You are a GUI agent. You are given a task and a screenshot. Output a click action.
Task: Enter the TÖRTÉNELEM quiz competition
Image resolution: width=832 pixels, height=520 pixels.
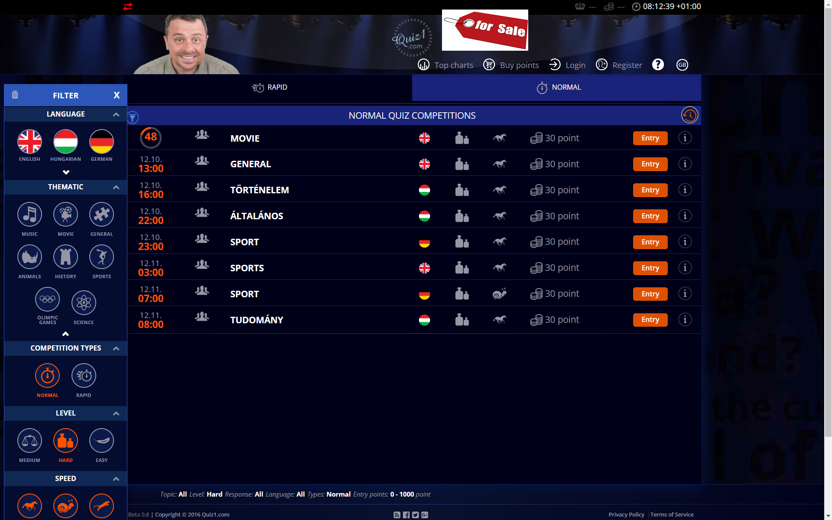[650, 190]
